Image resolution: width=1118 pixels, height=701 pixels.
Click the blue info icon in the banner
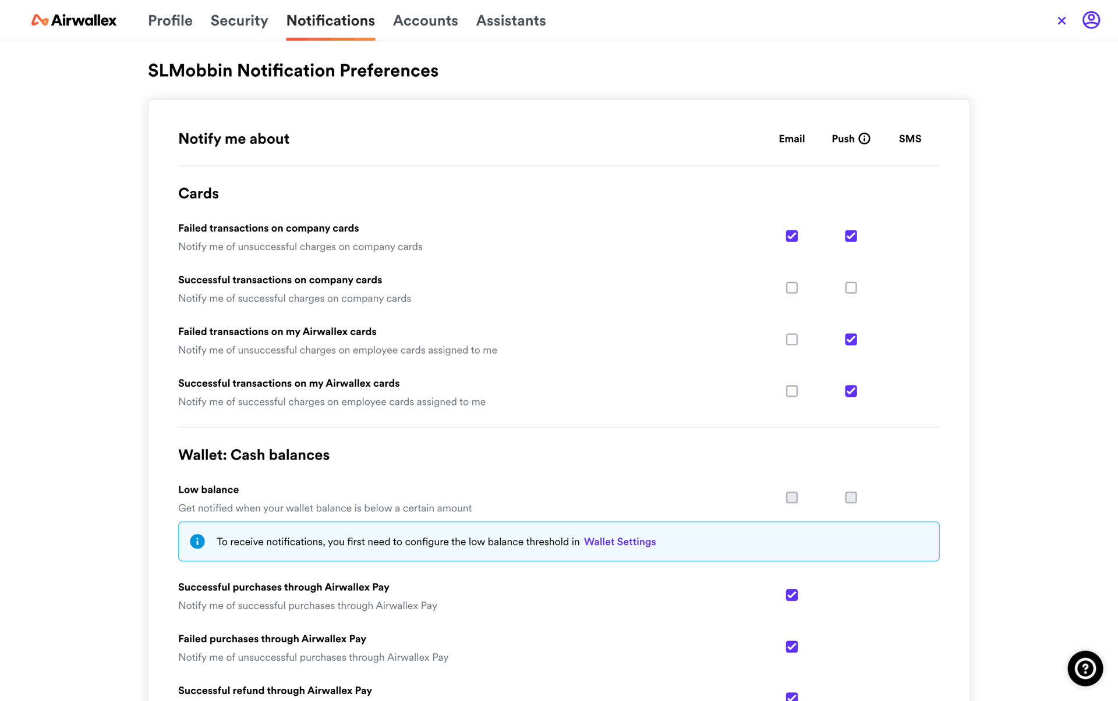point(197,542)
